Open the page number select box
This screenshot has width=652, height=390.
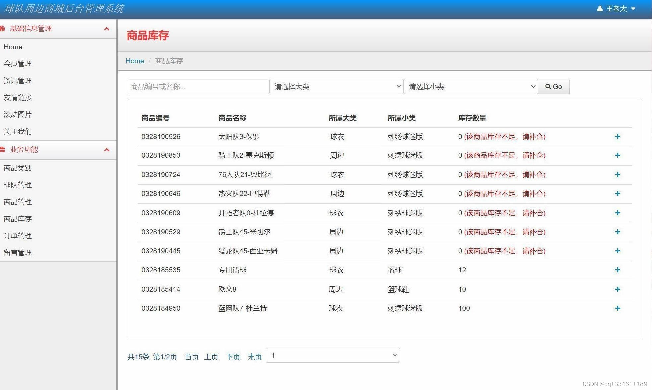[x=332, y=355]
